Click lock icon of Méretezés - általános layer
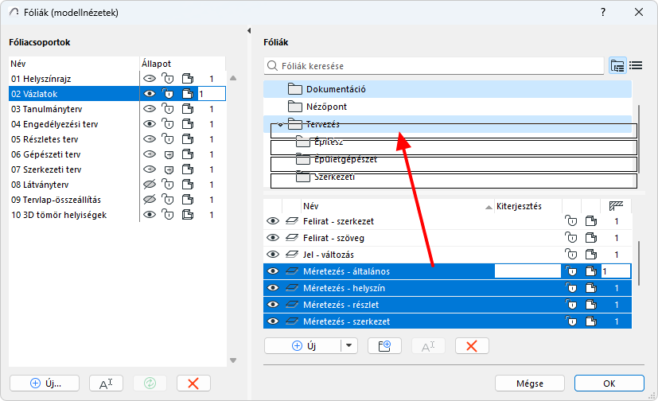The height and width of the screenshot is (401, 658). [570, 271]
